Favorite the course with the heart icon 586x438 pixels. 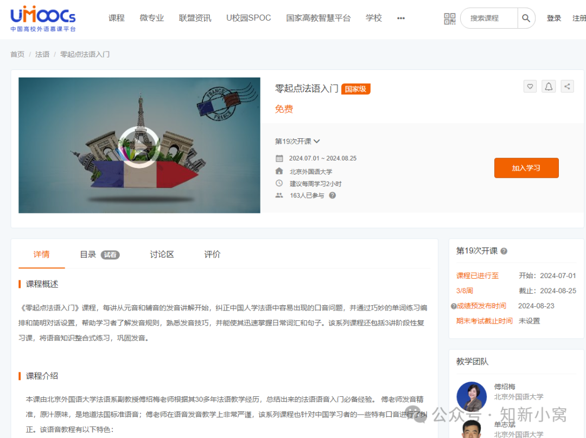(530, 86)
